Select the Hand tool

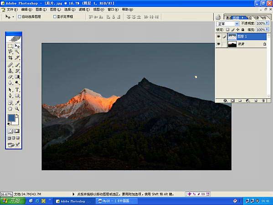[x=10, y=109]
